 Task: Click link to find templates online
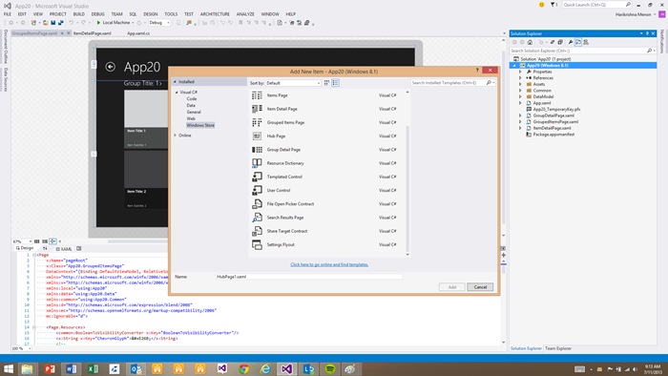pyautogui.click(x=329, y=264)
